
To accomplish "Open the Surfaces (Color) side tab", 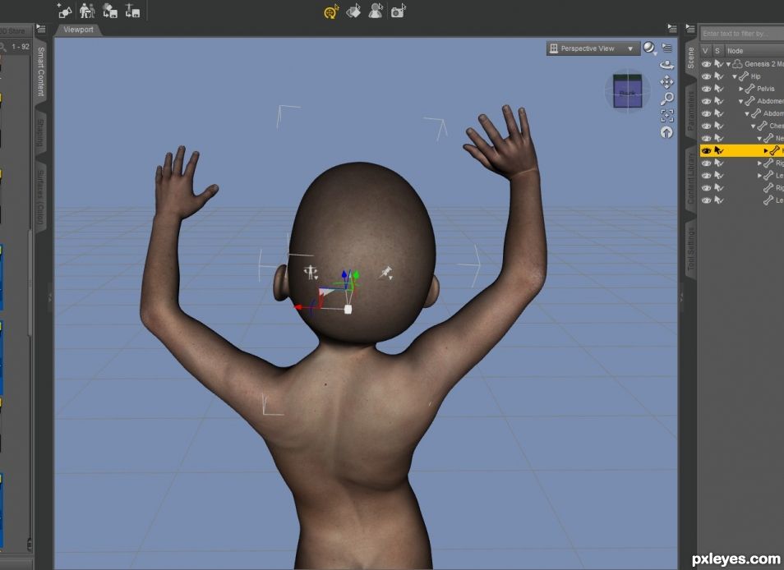I will [x=41, y=197].
